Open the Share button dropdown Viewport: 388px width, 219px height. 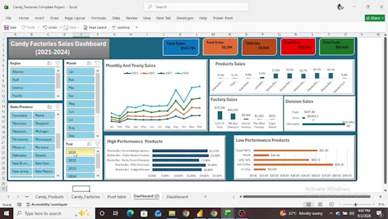click(x=383, y=18)
